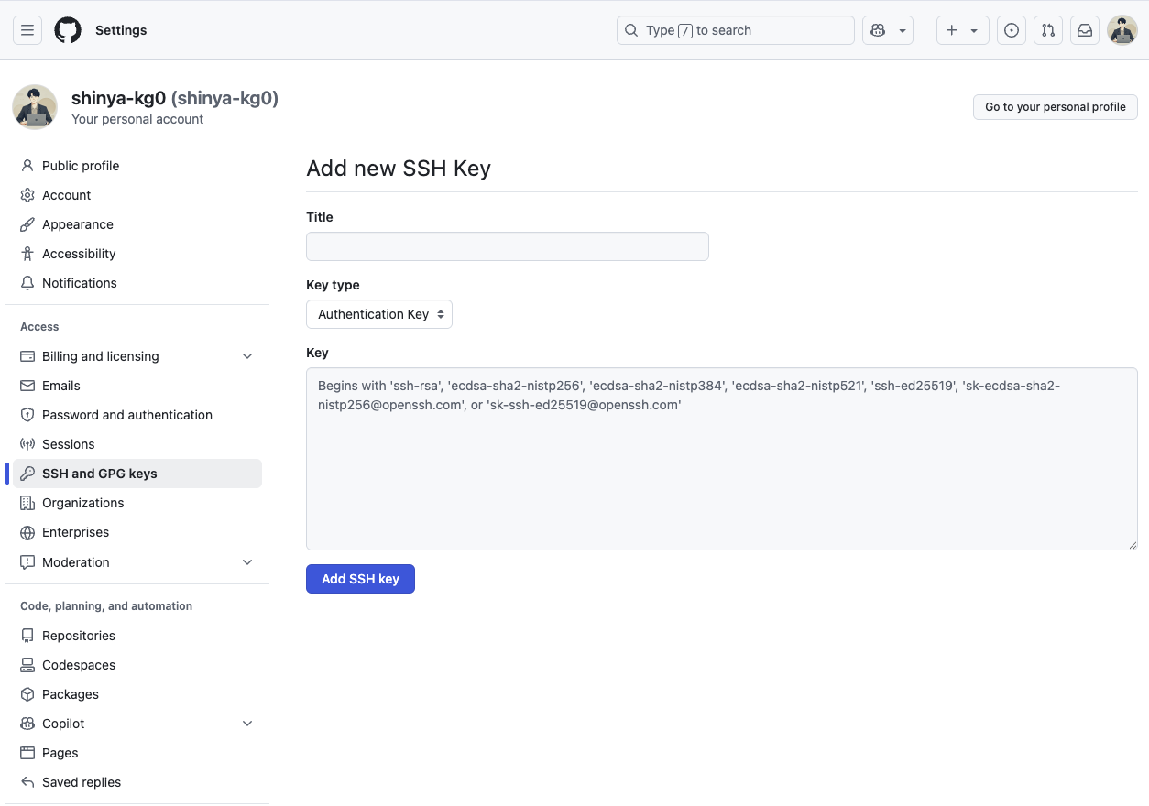Open the Issues icon in the header
Image resolution: width=1149 pixels, height=806 pixels.
pyautogui.click(x=1011, y=29)
